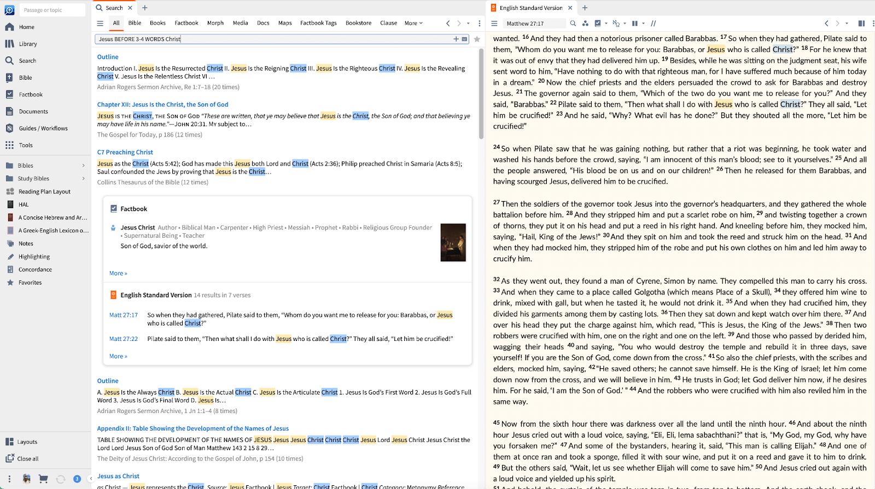Go back in ESV panel history
Screen dimensions: 875x489
826,23
